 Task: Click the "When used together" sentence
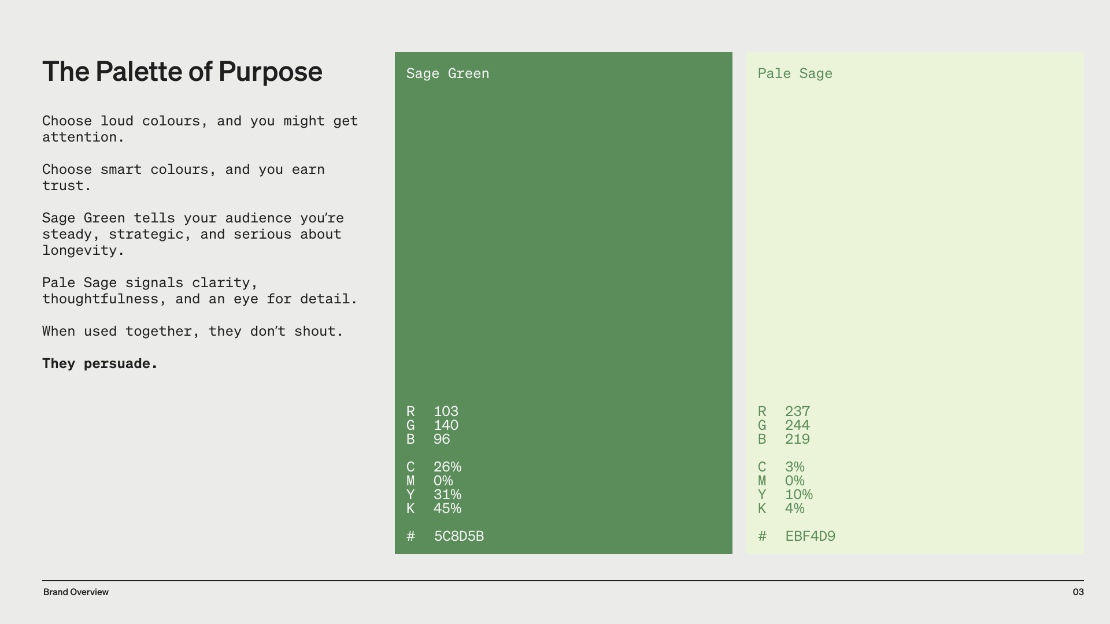[193, 332]
